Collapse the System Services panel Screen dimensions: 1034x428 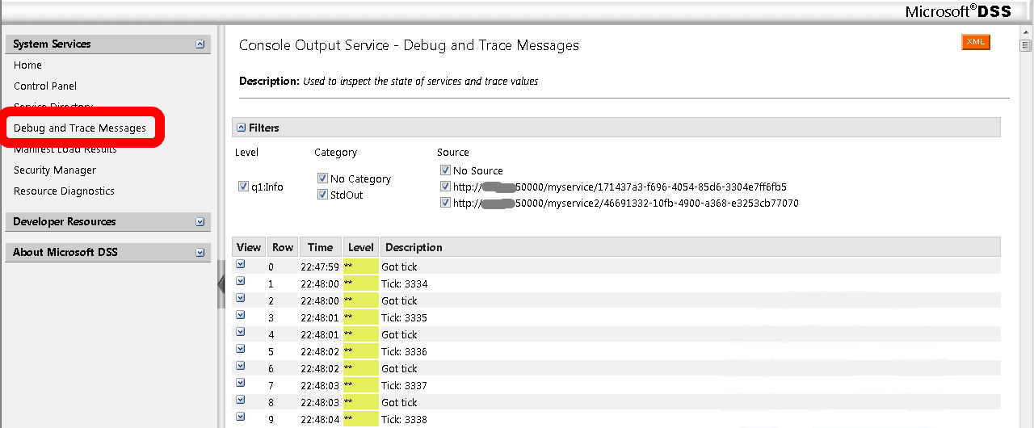(200, 44)
